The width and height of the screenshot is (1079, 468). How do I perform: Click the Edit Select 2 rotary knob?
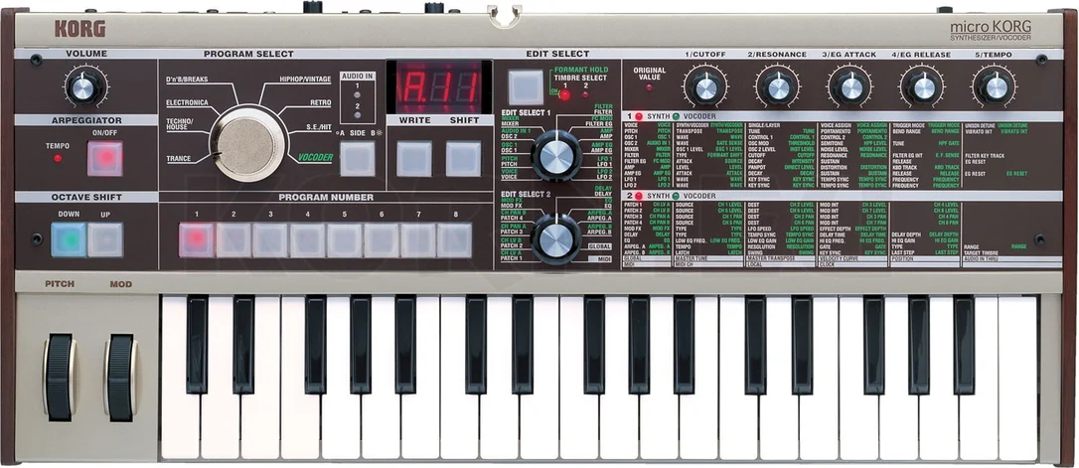[556, 238]
